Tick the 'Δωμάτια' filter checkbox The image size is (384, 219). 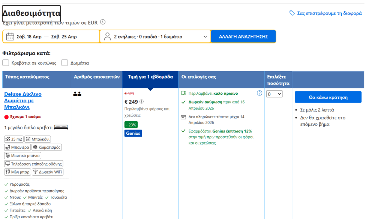point(64,63)
